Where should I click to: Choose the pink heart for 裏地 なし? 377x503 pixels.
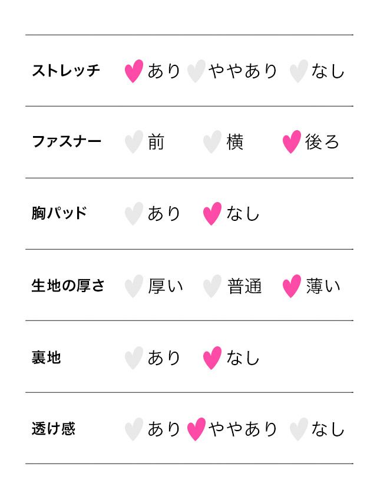point(212,358)
